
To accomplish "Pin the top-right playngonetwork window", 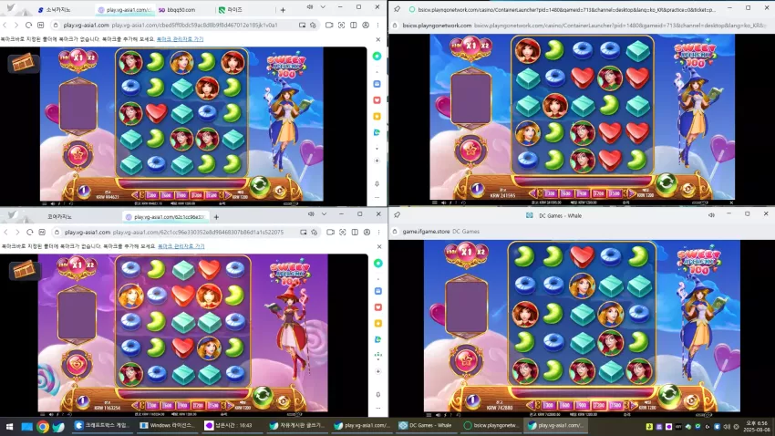I will pyautogui.click(x=397, y=8).
